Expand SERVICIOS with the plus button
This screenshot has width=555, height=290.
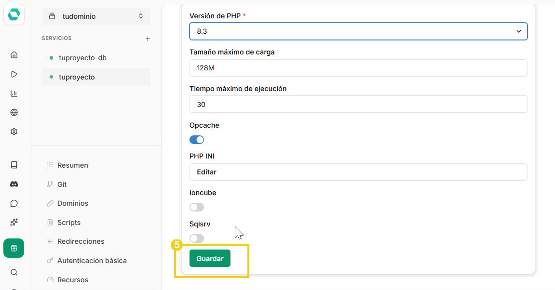point(148,38)
